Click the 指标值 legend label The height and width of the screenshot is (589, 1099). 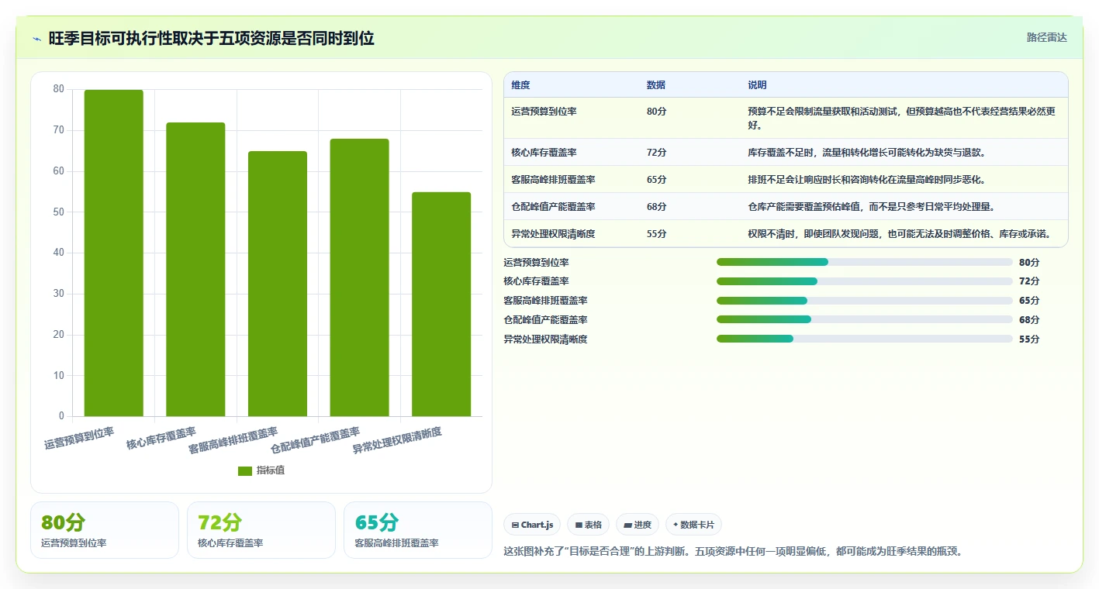click(x=271, y=470)
